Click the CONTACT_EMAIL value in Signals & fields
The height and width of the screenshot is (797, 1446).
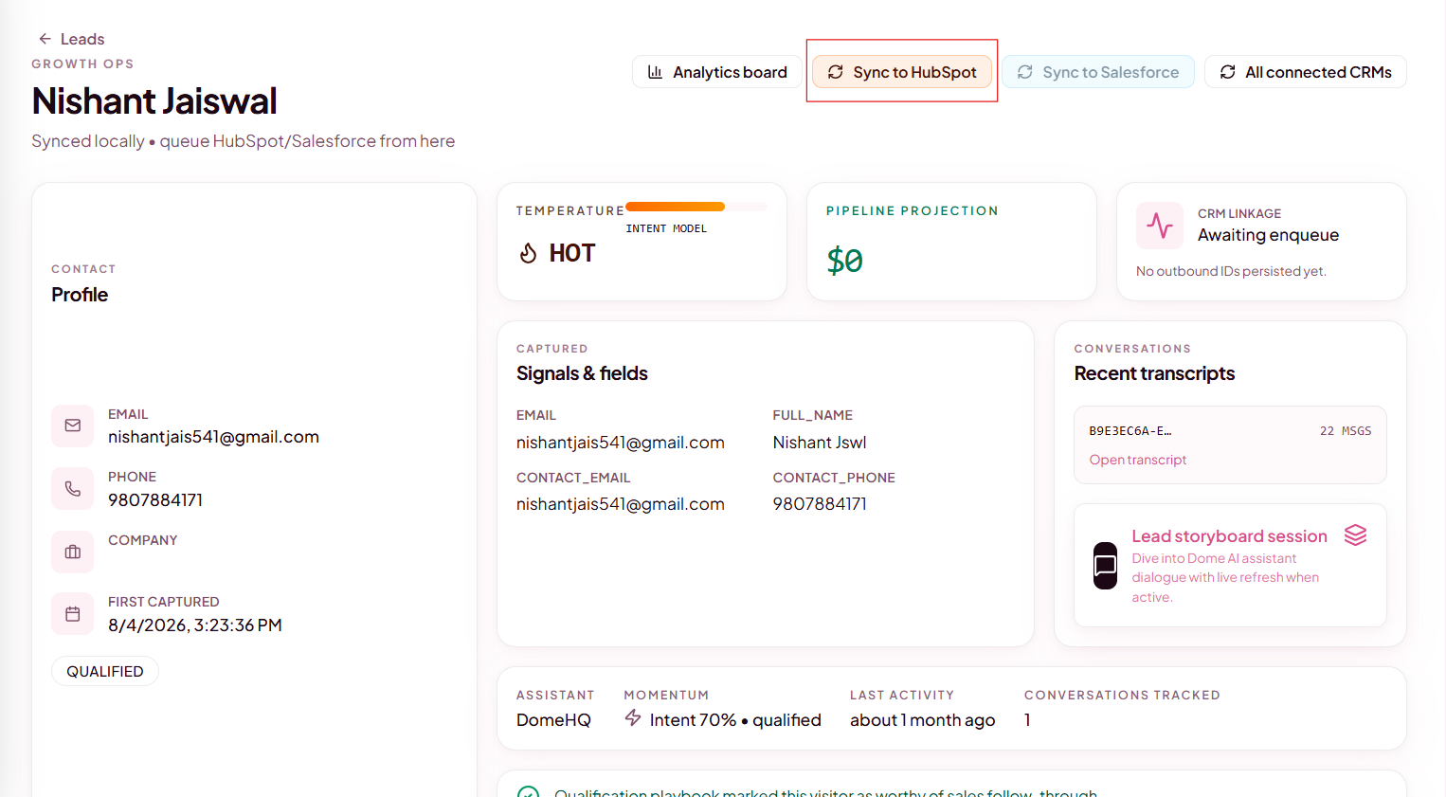pyautogui.click(x=621, y=504)
